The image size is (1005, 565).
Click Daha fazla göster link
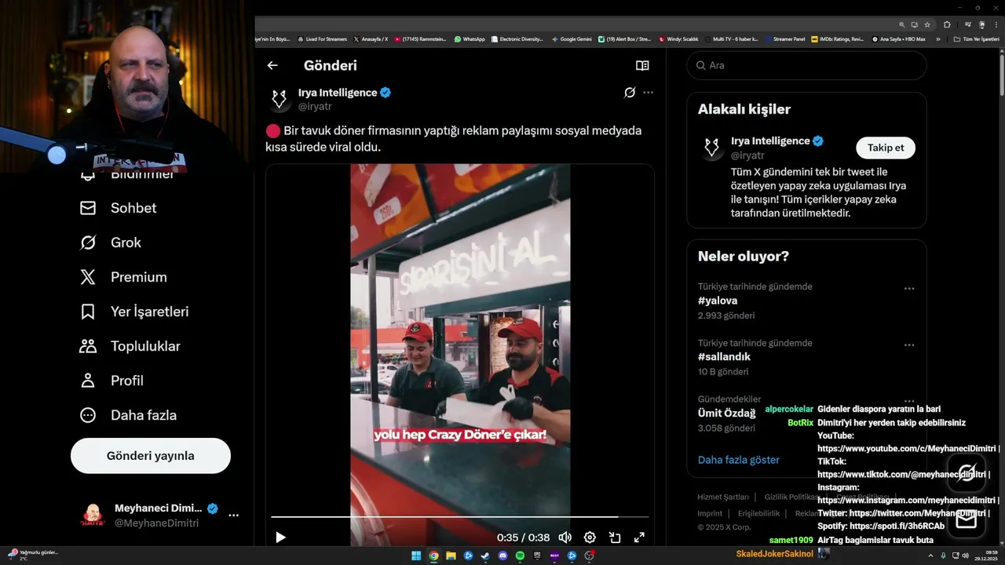(739, 460)
